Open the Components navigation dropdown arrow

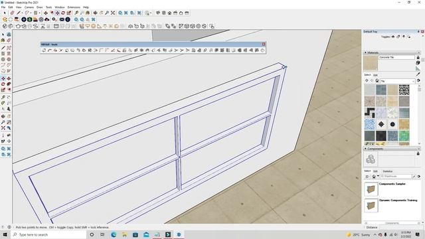(x=378, y=176)
